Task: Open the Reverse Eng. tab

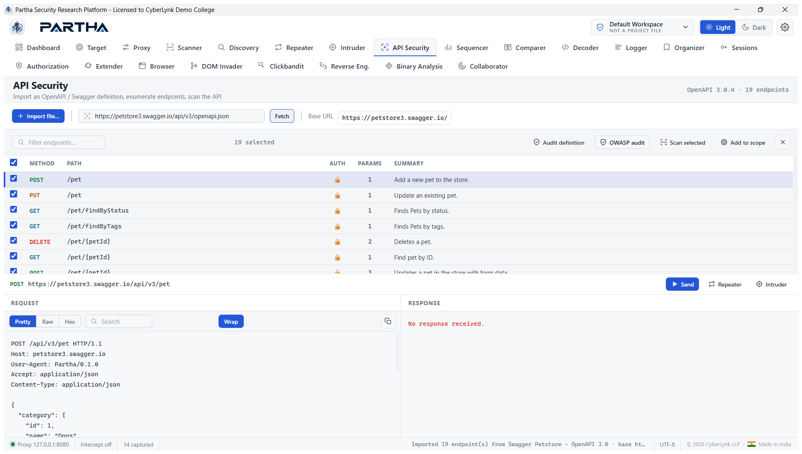Action: click(x=344, y=66)
